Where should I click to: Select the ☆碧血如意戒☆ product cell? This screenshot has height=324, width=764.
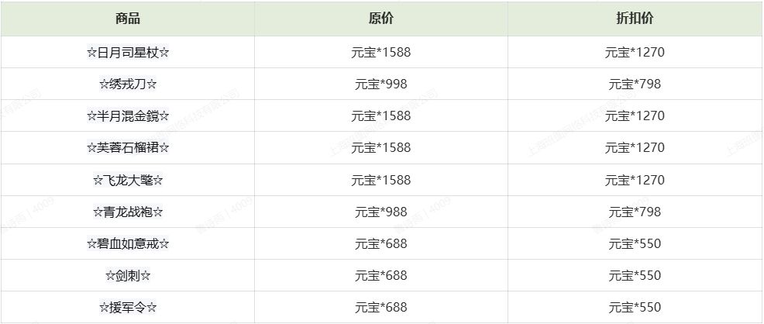pyautogui.click(x=128, y=243)
